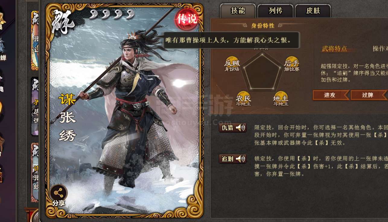388x222 pixels.
Task: Open the 列传 biography tab
Action: coord(275,11)
